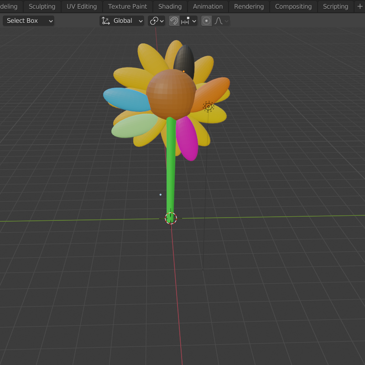Open the Shading workspace tab
The height and width of the screenshot is (365, 365).
(170, 6)
